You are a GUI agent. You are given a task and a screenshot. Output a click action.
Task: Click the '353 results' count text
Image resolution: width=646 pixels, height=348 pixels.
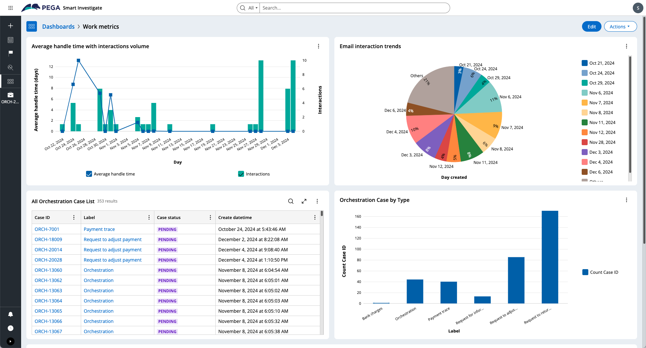(x=107, y=201)
